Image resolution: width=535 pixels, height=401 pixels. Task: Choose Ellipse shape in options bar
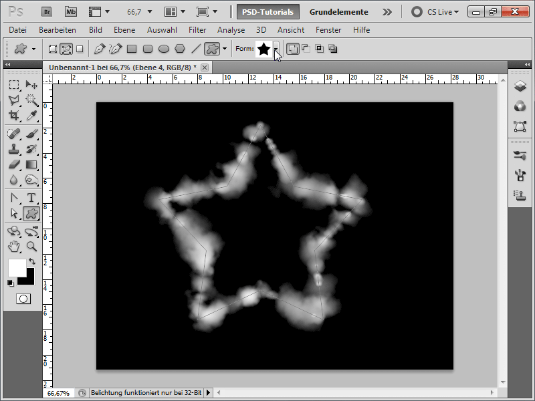pos(164,49)
